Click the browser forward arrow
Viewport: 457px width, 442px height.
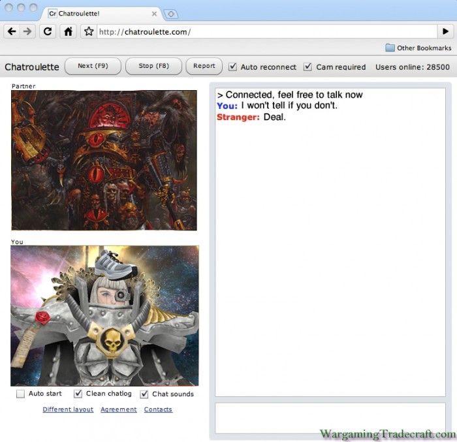pos(27,31)
